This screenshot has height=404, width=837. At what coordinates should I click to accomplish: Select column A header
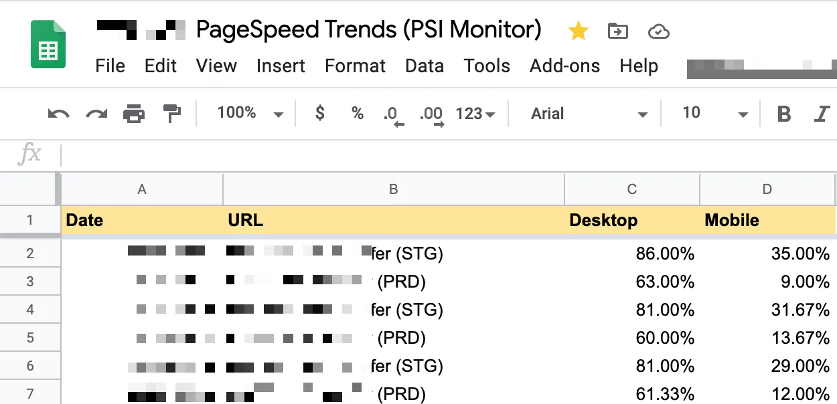(x=142, y=189)
